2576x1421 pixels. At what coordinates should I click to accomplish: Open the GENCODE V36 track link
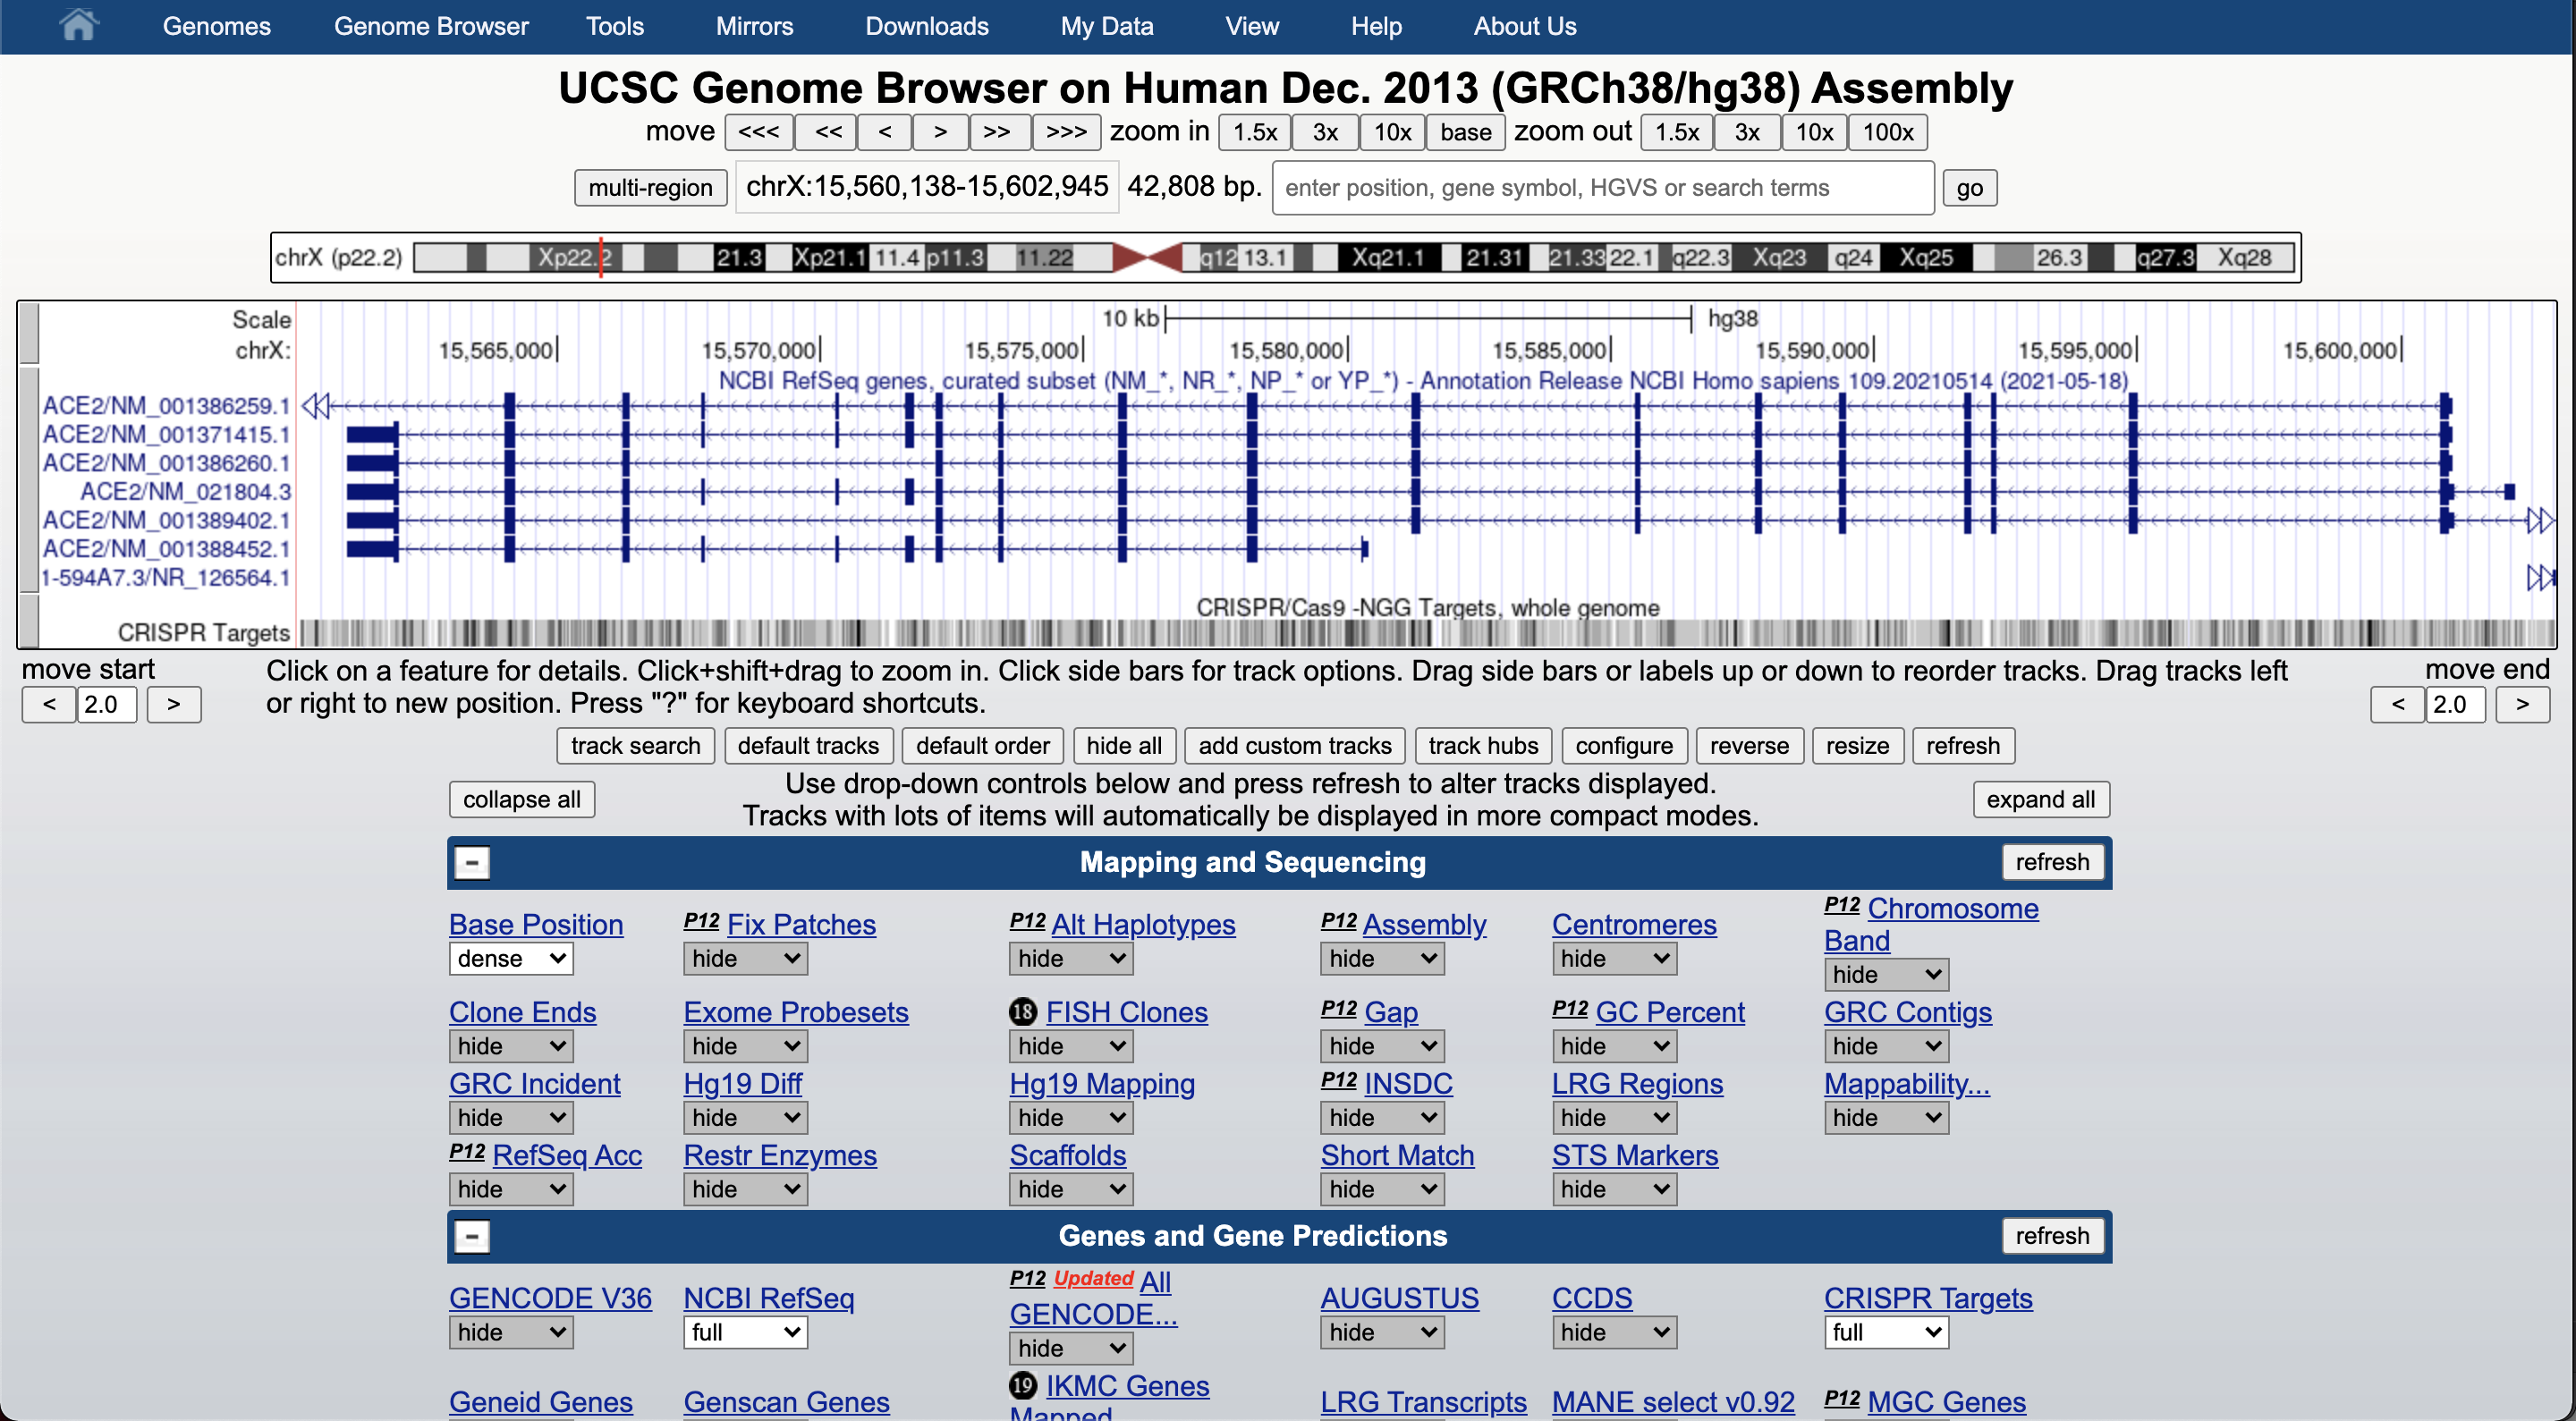(550, 1298)
